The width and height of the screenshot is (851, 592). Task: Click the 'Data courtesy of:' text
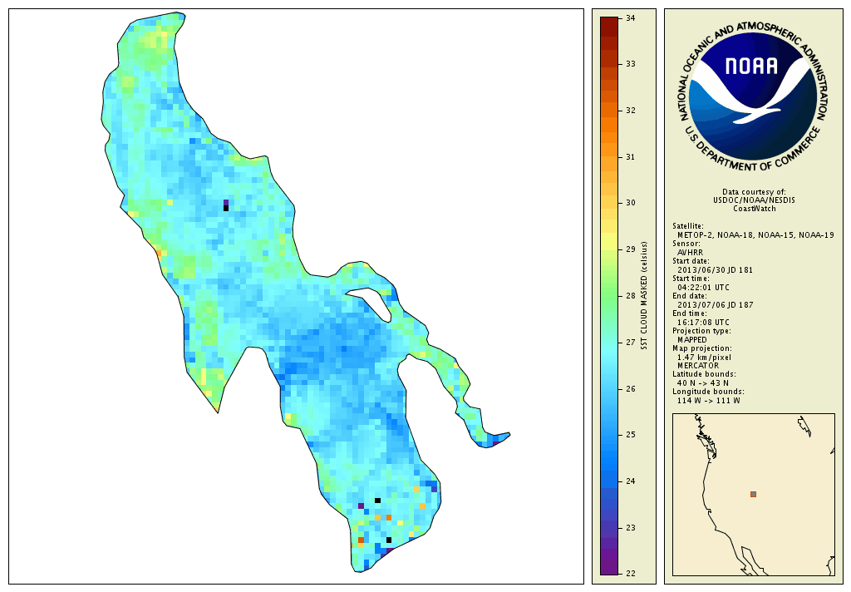point(754,192)
